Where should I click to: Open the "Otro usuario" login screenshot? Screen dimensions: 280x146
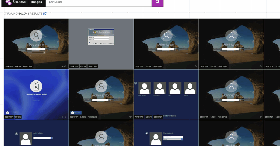coord(36,44)
